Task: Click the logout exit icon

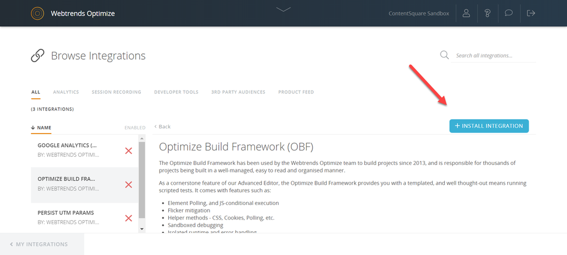Action: pyautogui.click(x=531, y=13)
